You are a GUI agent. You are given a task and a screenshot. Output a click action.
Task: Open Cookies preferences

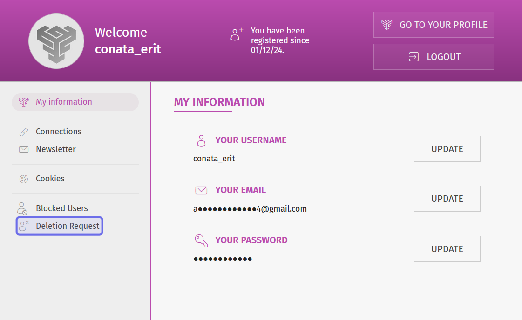(50, 179)
